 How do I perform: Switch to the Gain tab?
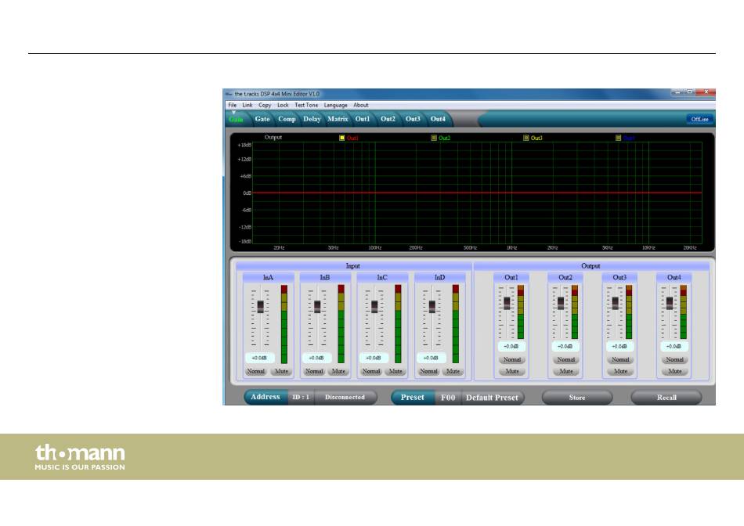236,119
